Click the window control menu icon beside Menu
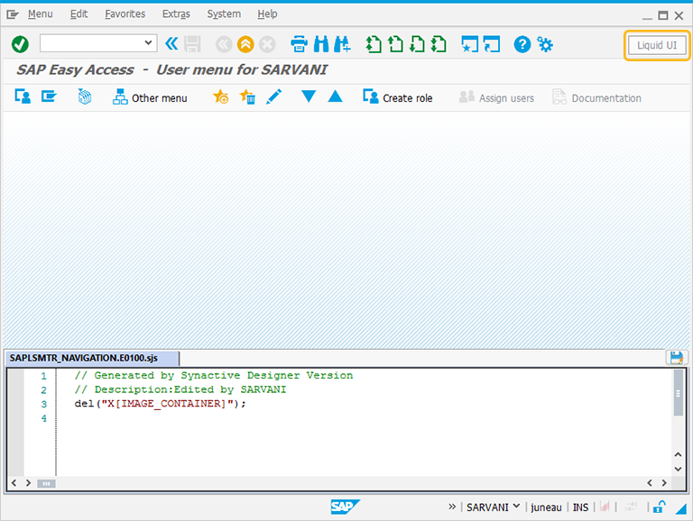 click(13, 14)
